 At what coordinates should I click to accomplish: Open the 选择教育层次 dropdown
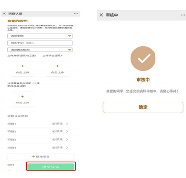pyautogui.click(x=40, y=50)
